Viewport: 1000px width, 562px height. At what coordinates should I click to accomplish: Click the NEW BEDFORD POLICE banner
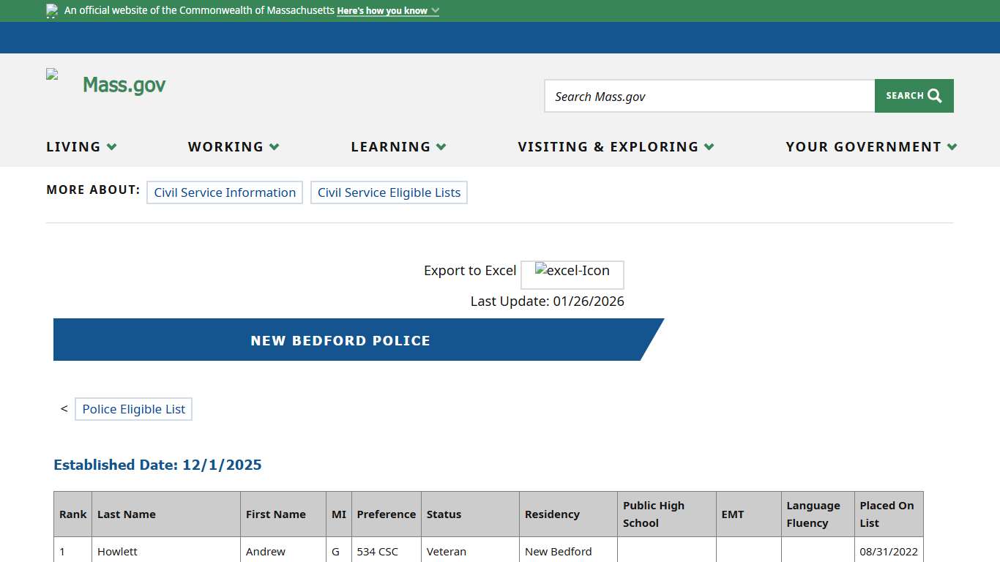[340, 340]
